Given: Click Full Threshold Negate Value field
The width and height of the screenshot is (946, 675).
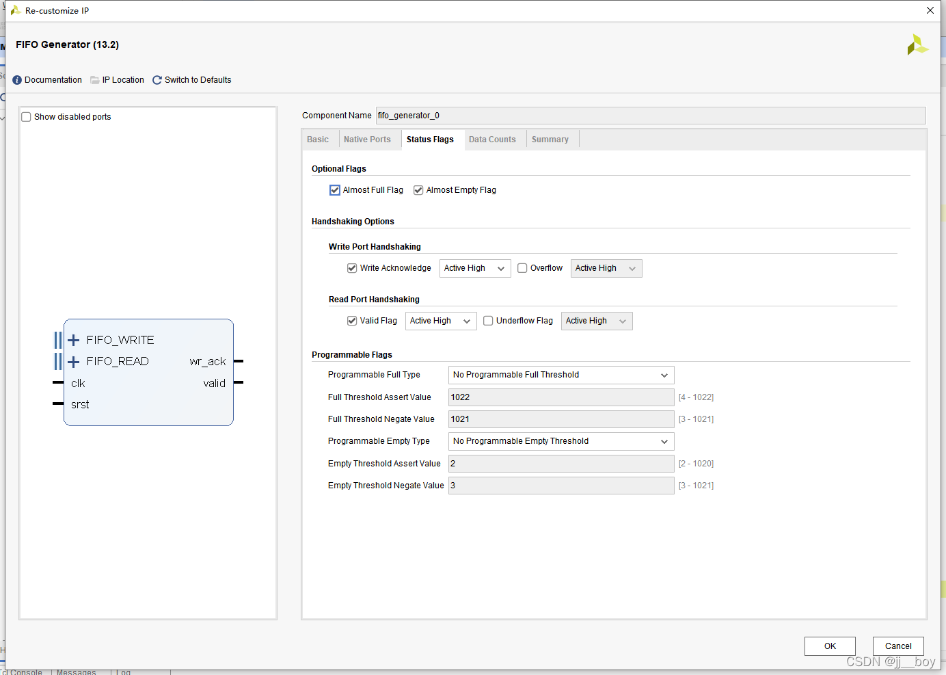Looking at the screenshot, I should click(x=561, y=419).
